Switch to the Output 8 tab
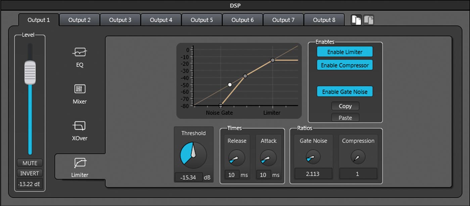 pyautogui.click(x=324, y=20)
